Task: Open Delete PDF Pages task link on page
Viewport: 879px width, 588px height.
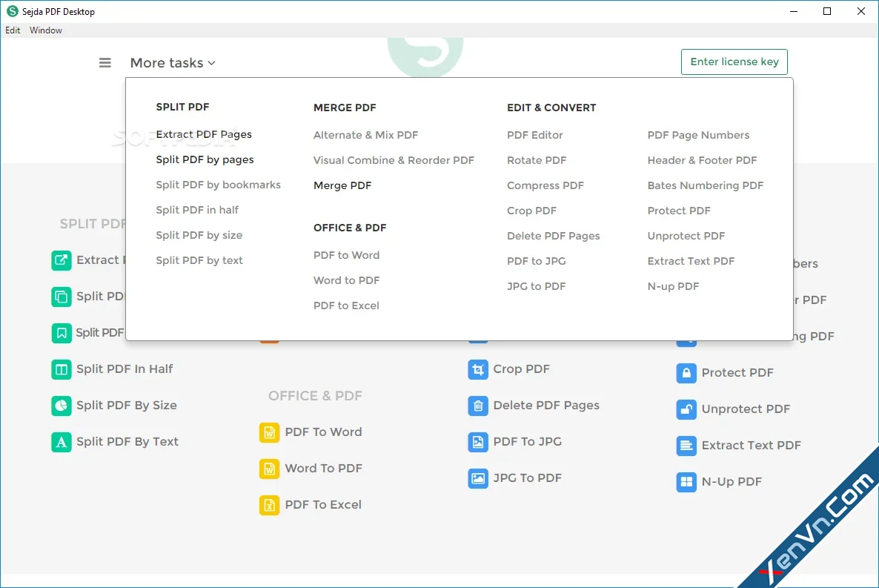Action: click(546, 406)
